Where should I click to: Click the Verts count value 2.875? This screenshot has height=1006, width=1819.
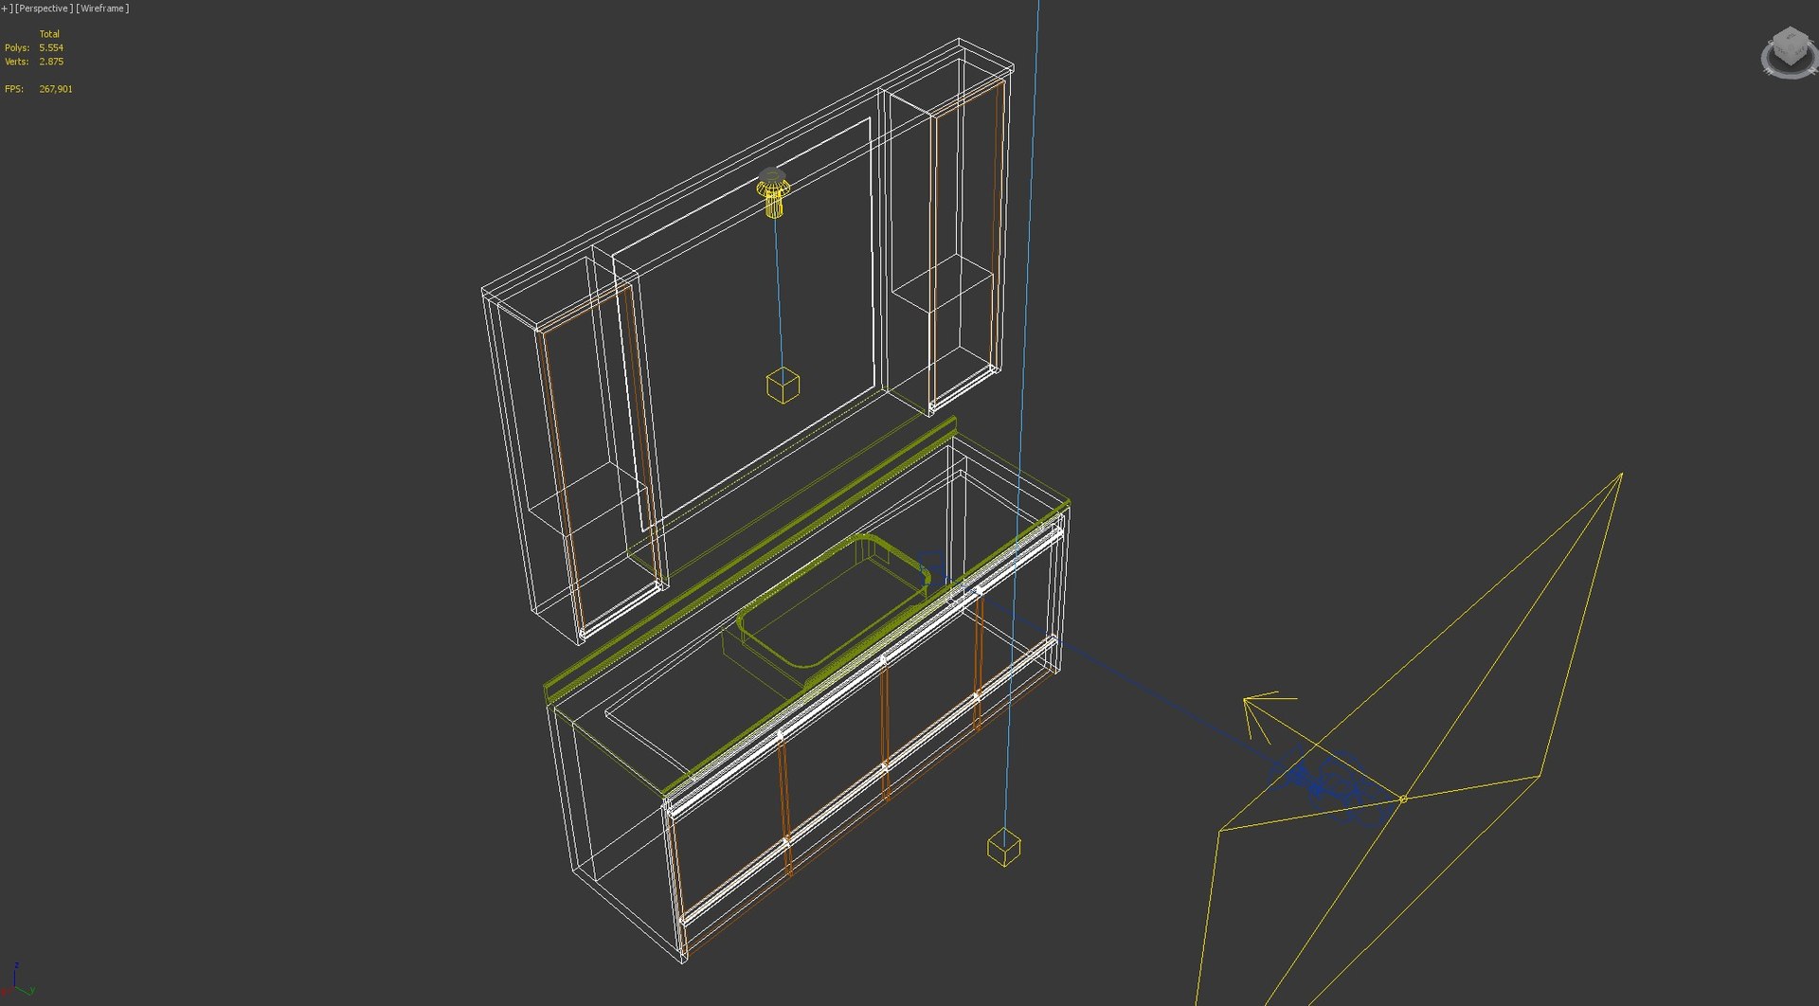coord(51,62)
